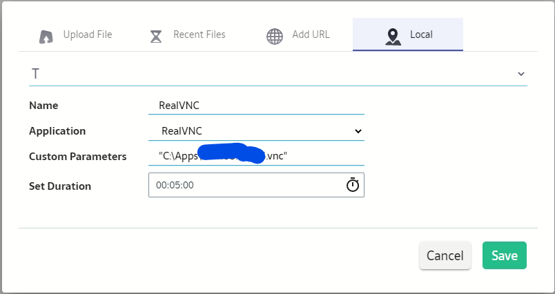Click the Application label
555x294 pixels.
[x=57, y=130]
